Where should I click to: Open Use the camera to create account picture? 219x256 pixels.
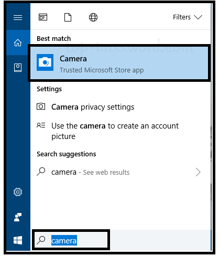[115, 131]
